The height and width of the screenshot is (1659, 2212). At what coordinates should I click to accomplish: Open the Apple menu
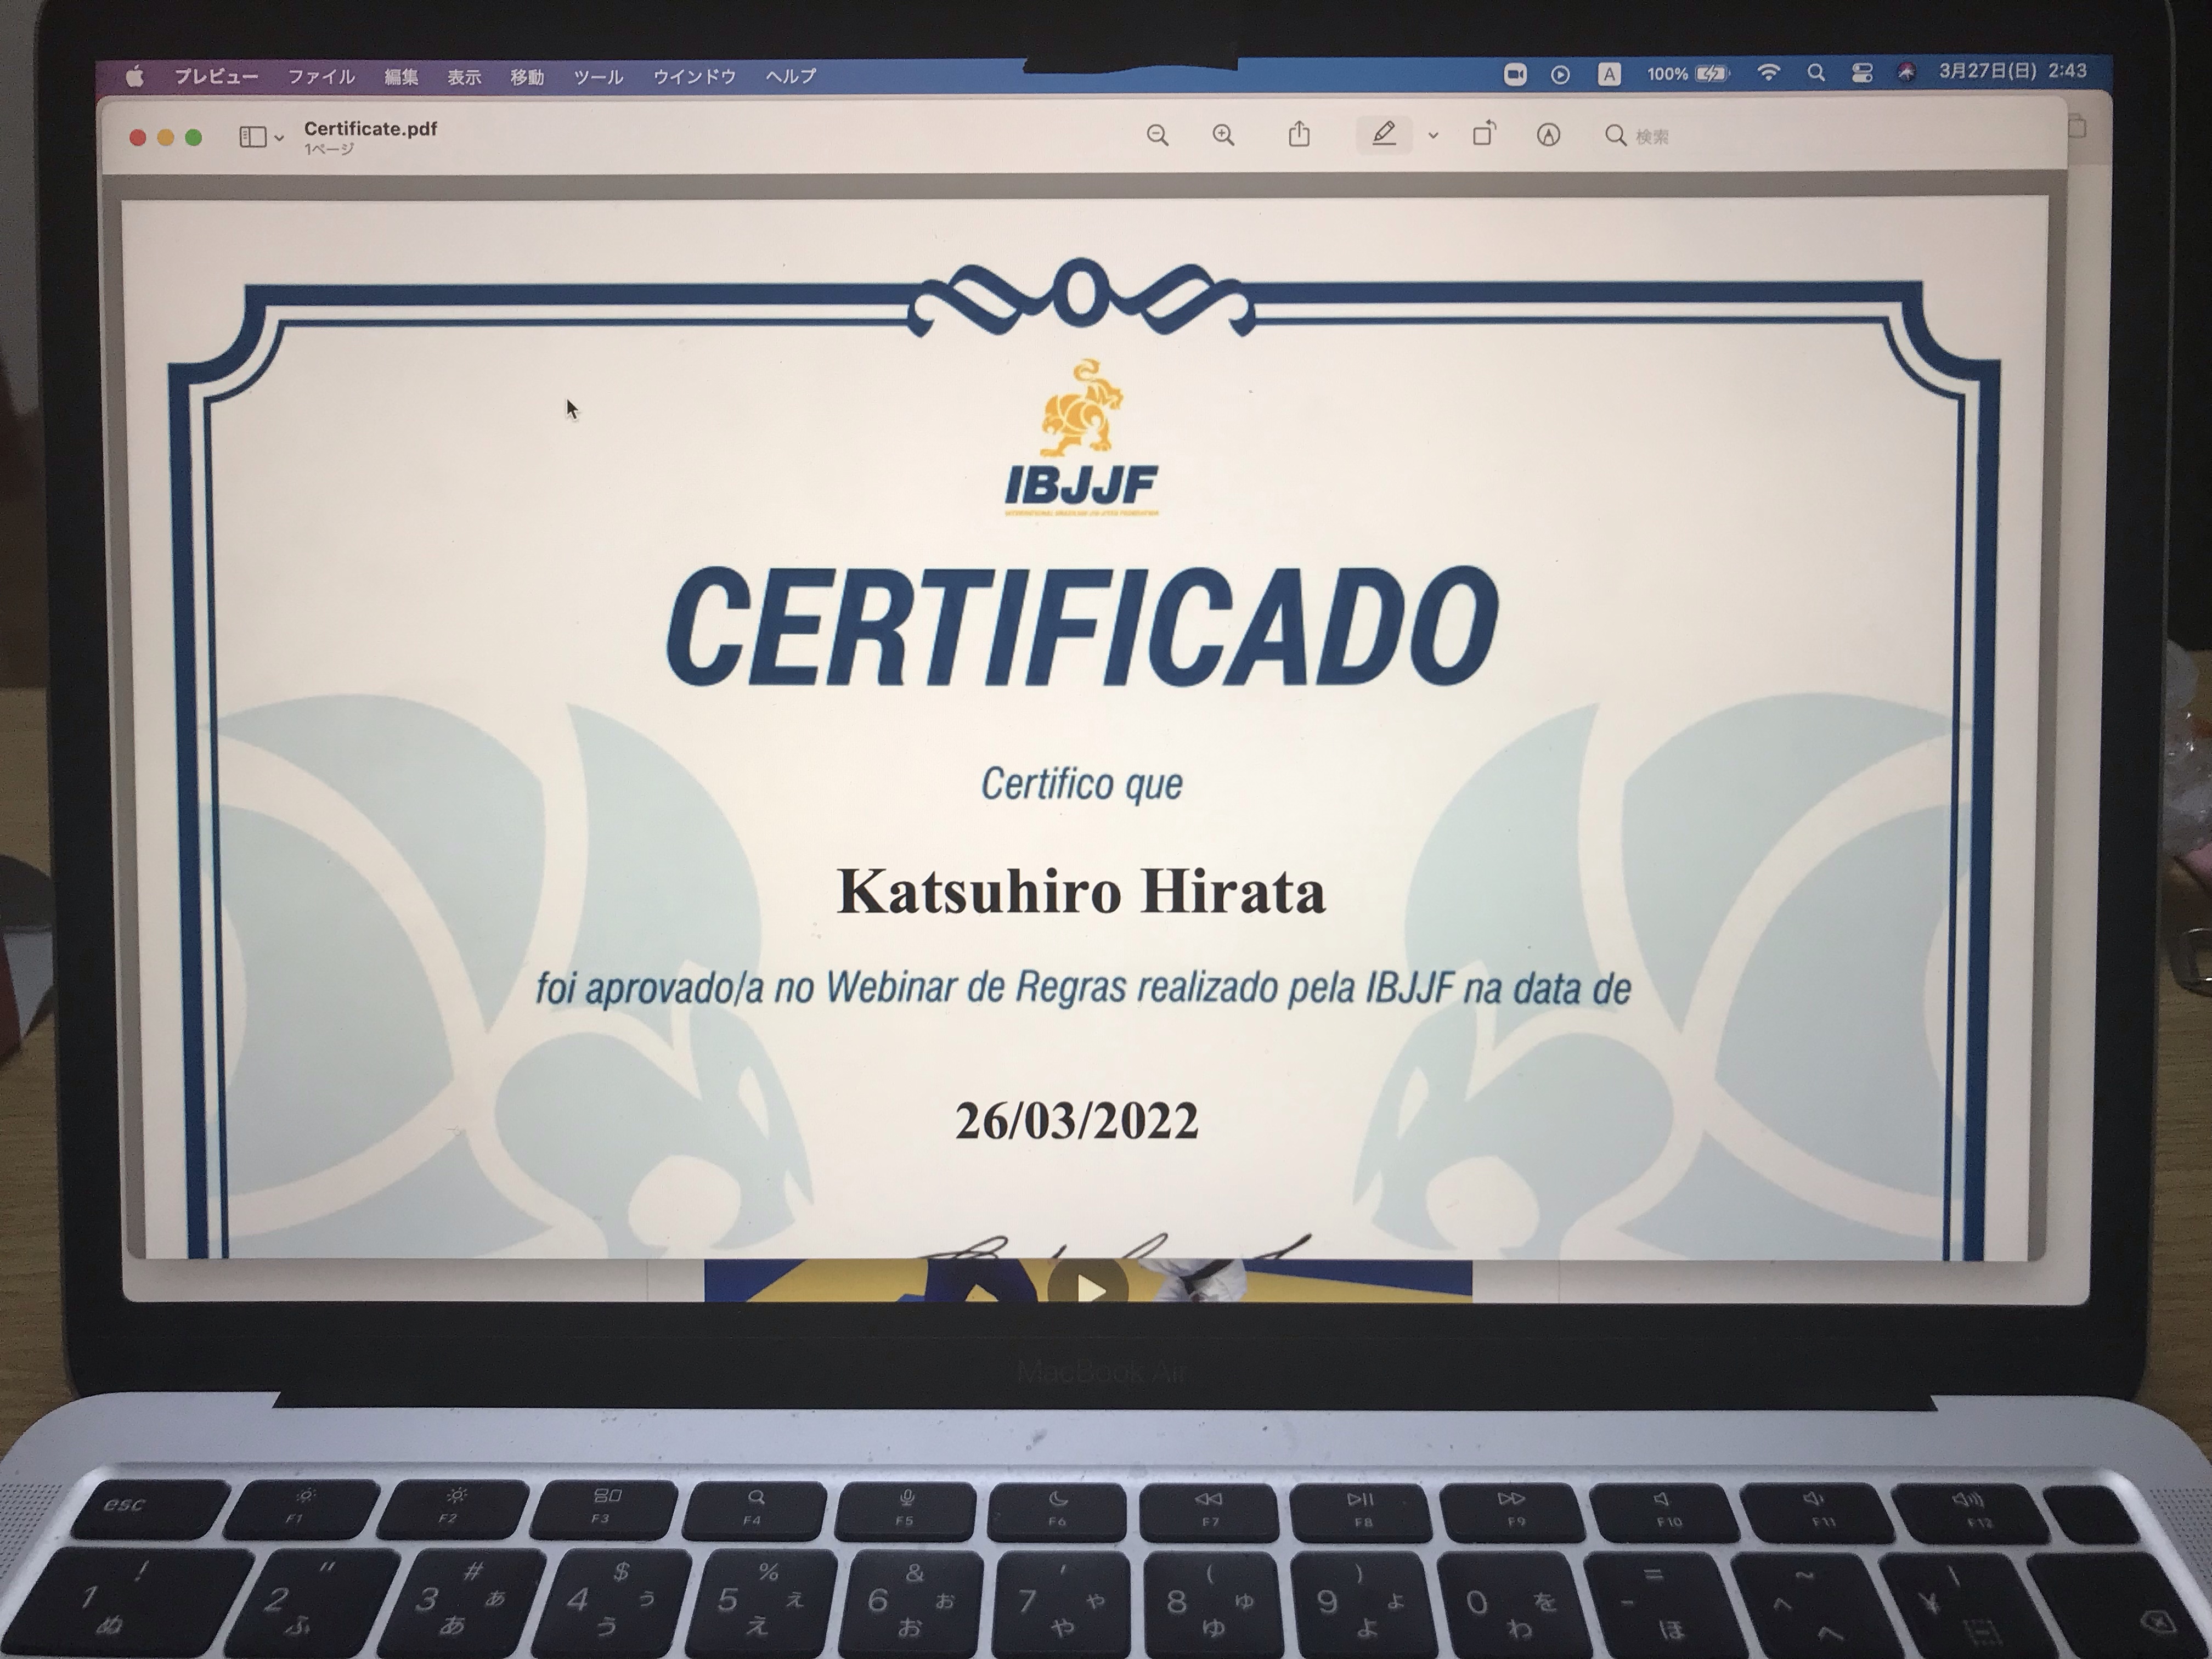point(135,76)
